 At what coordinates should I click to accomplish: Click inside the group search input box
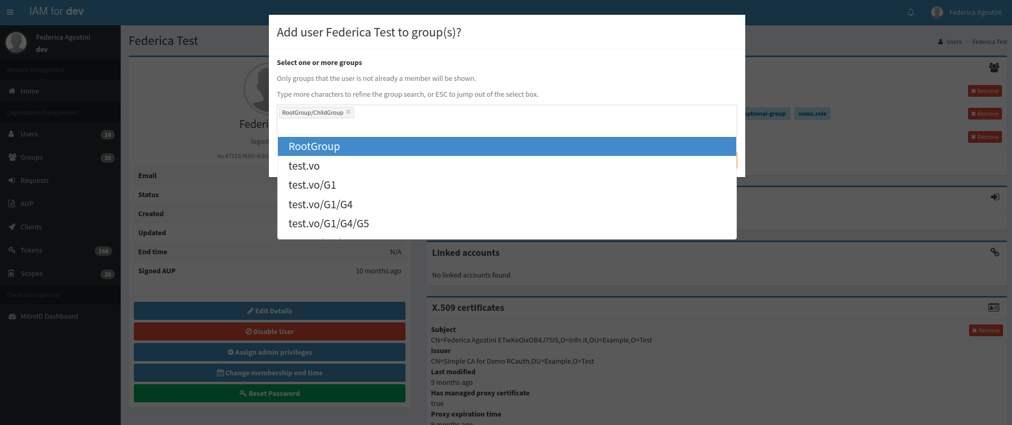click(507, 125)
